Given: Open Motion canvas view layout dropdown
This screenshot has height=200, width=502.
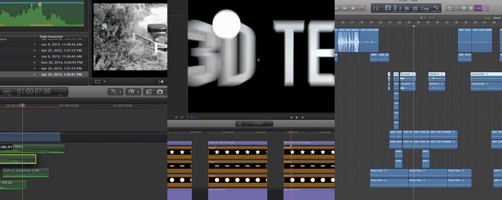Looking at the screenshot, I should (193, 118).
